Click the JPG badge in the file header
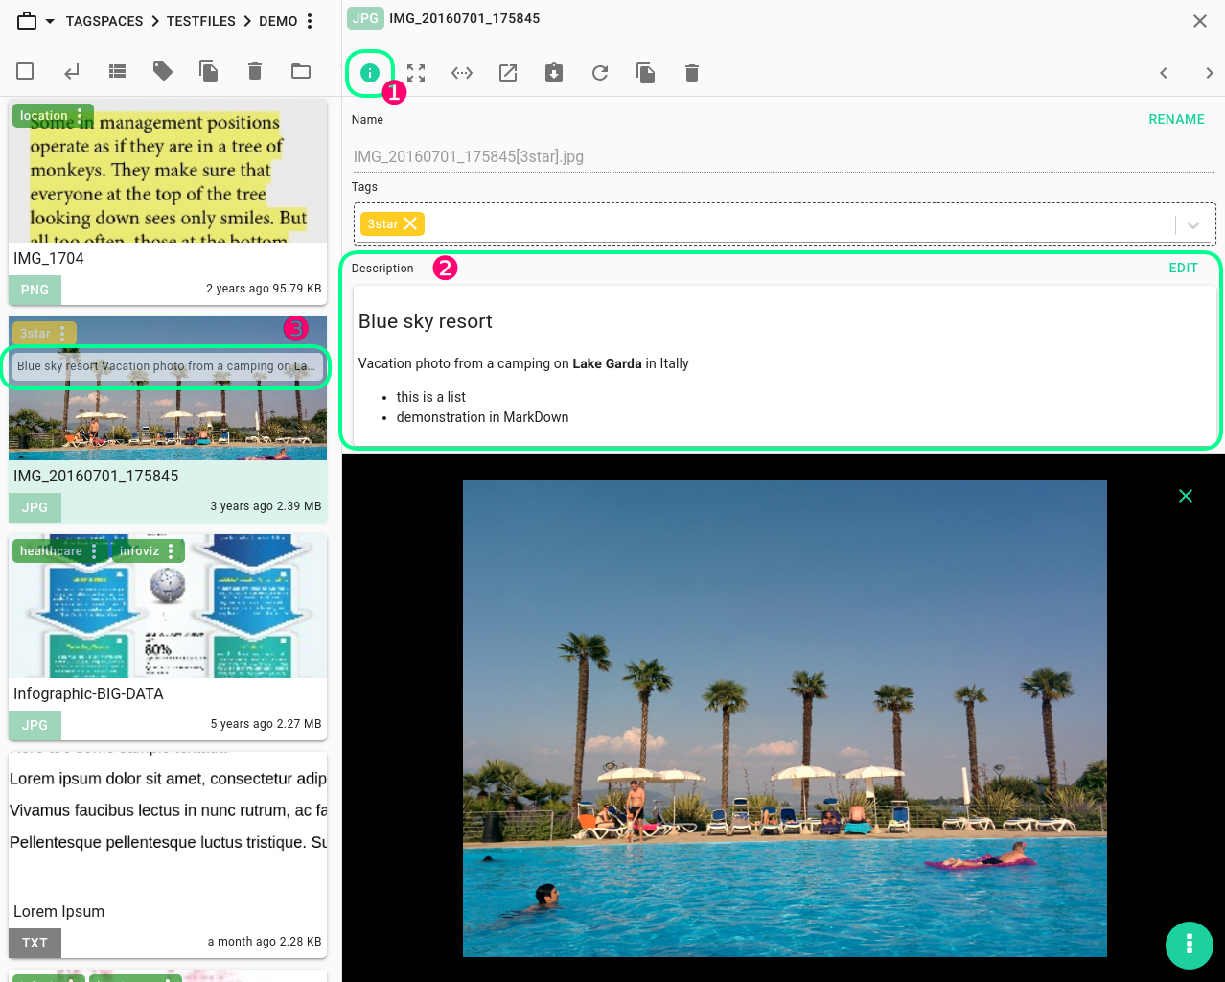The height and width of the screenshot is (982, 1225). click(365, 18)
